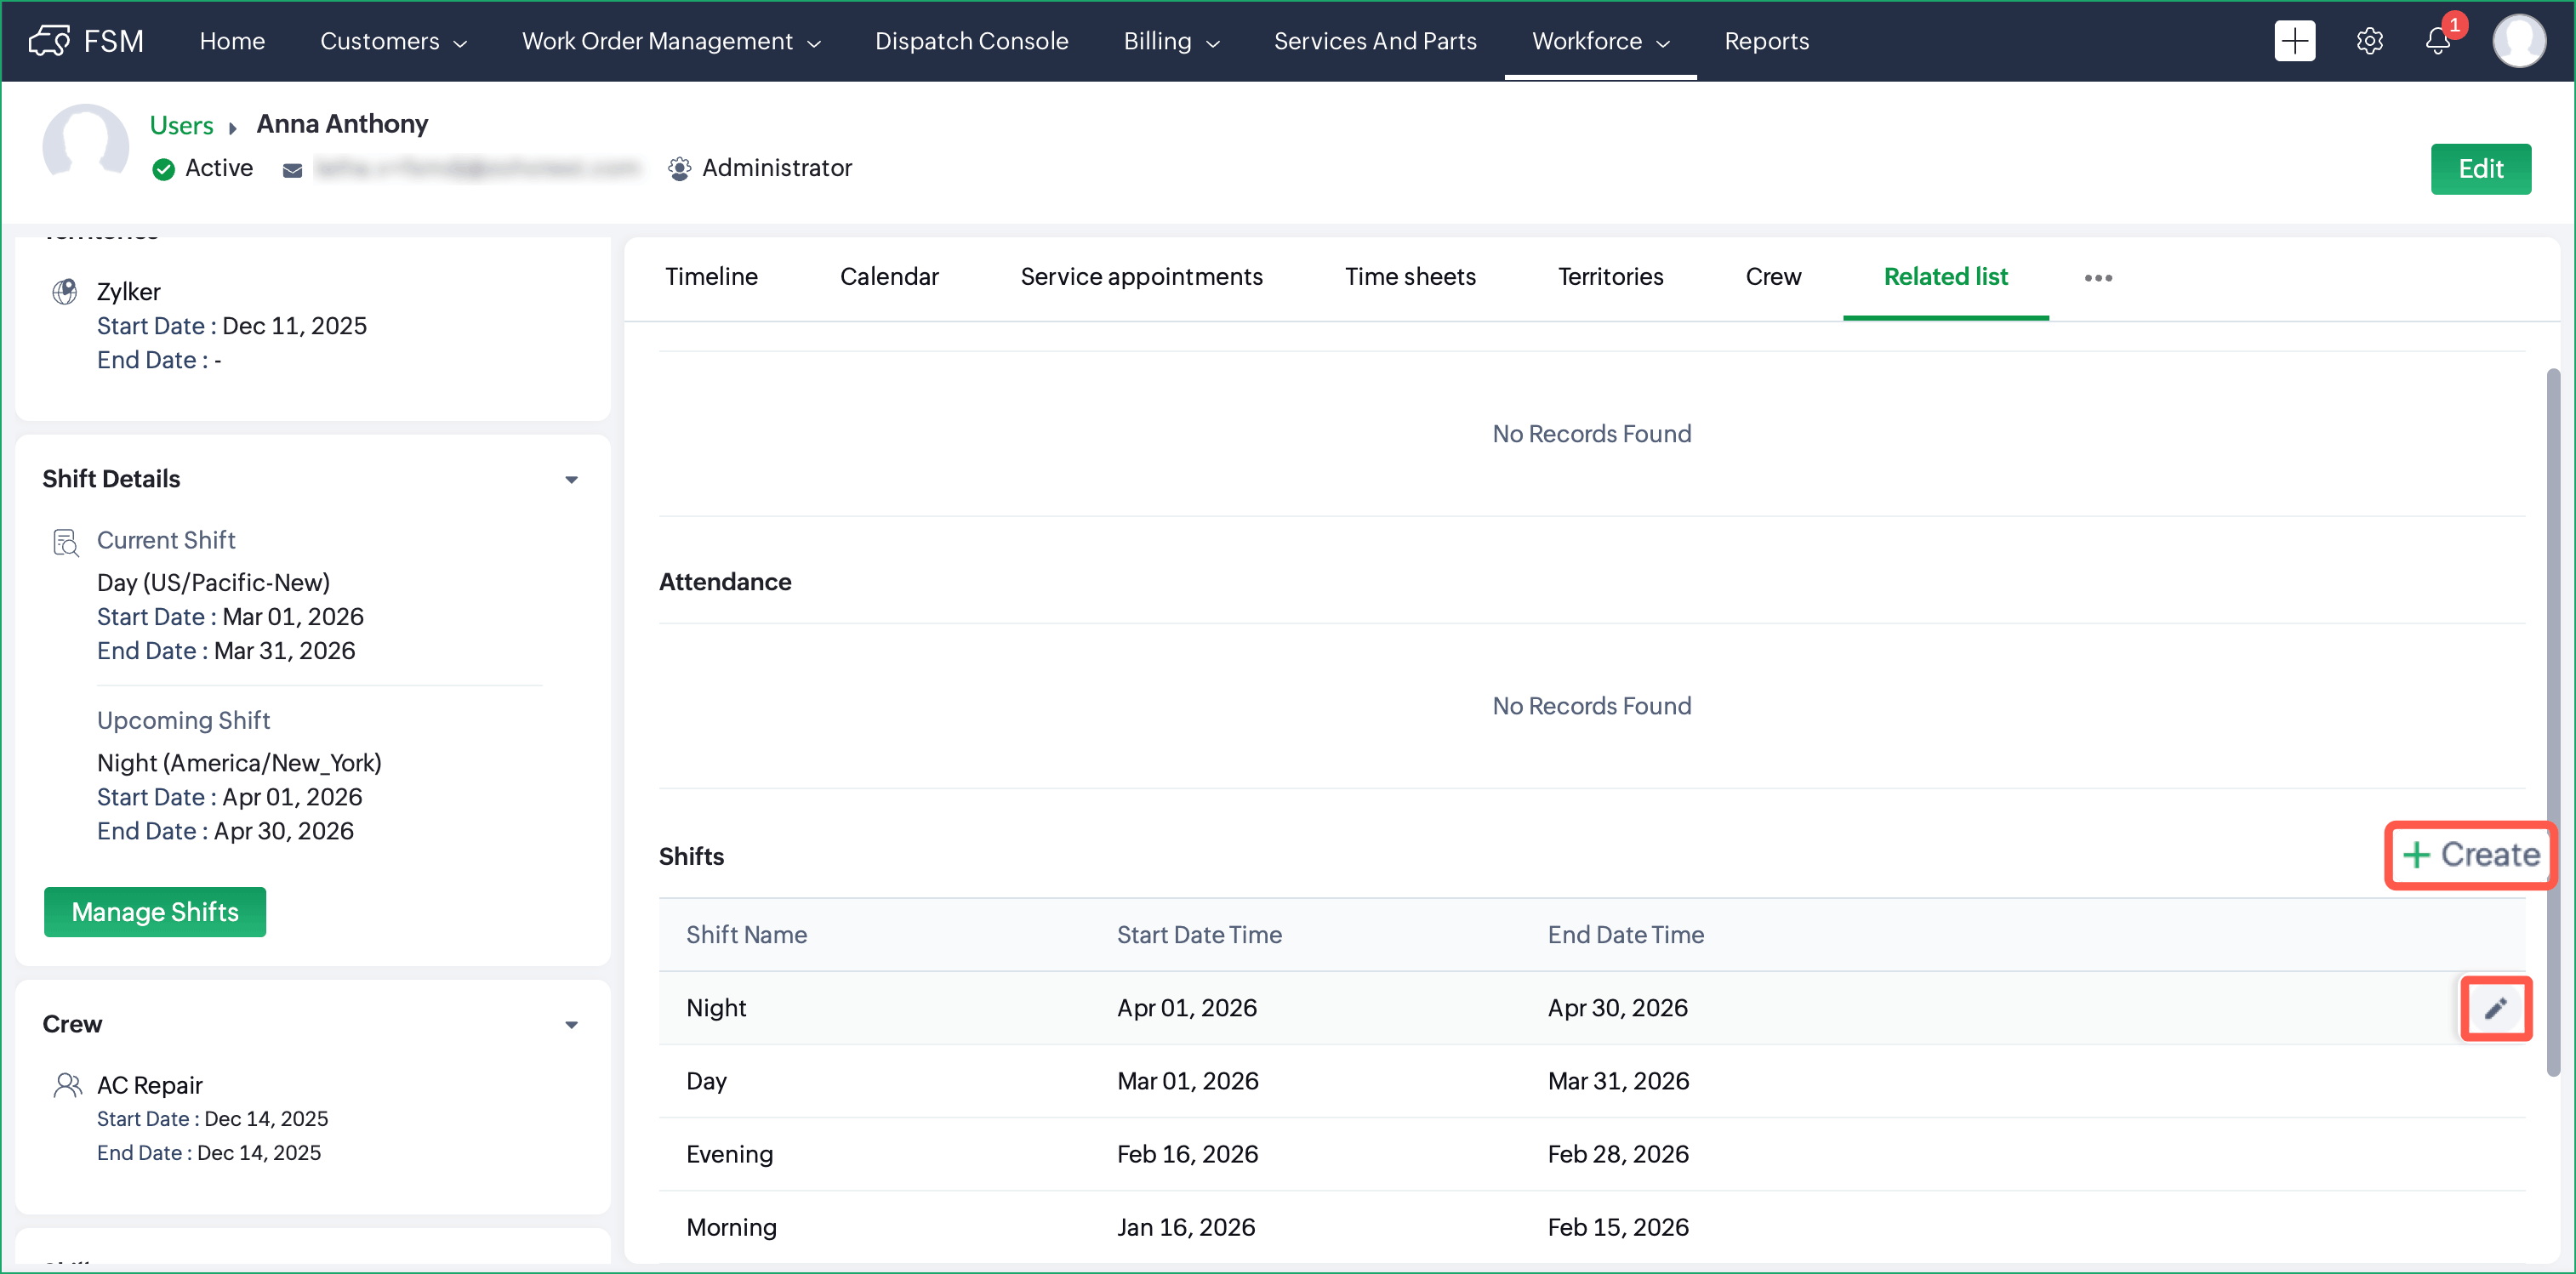
Task: Click the Zylker territory globe icon
Action: pos(65,292)
